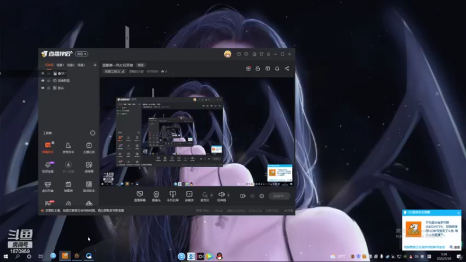Add a 摄像头 camera source
Screen dimensions: 466x262
(156, 196)
